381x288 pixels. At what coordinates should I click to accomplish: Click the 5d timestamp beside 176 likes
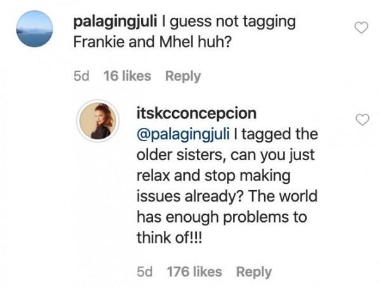pos(145,271)
